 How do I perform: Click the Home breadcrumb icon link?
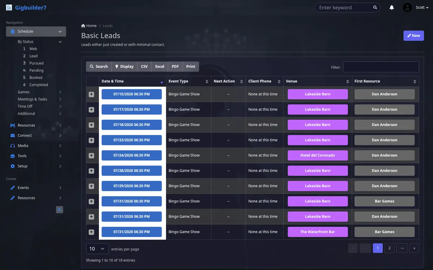click(x=83, y=26)
